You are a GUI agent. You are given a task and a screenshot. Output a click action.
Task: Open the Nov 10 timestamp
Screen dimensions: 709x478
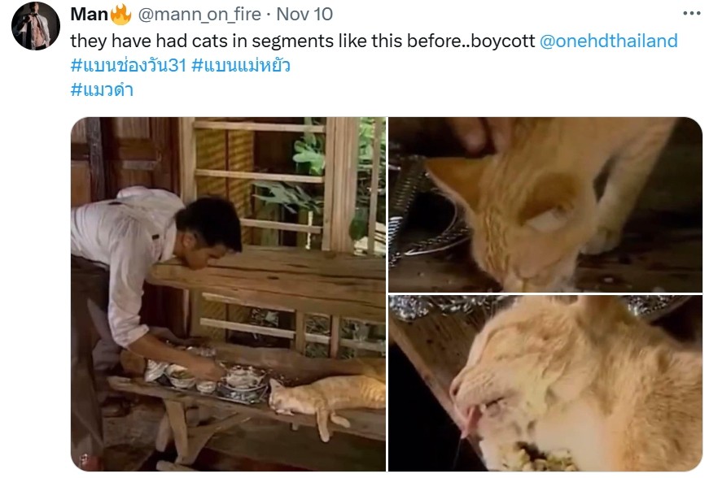tap(304, 15)
